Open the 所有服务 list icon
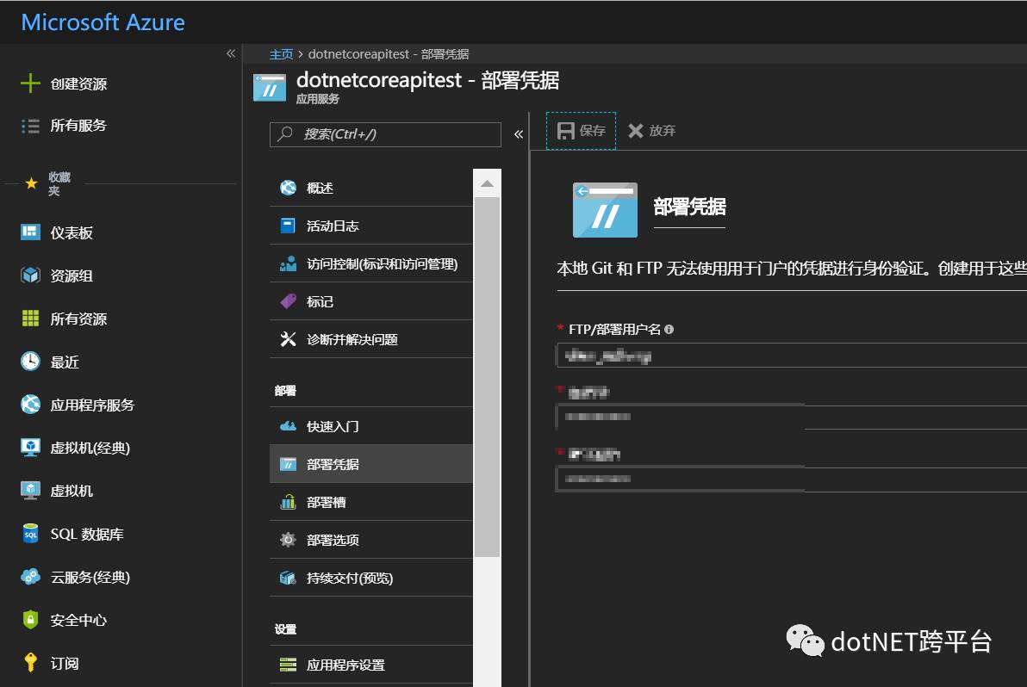This screenshot has width=1027, height=687. click(x=30, y=126)
